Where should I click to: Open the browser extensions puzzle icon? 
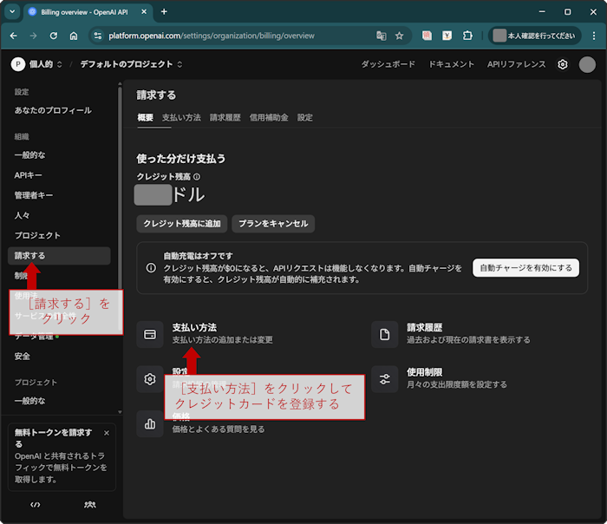[467, 36]
